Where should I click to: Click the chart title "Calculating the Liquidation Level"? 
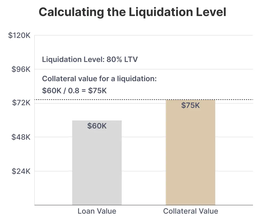[132, 12]
